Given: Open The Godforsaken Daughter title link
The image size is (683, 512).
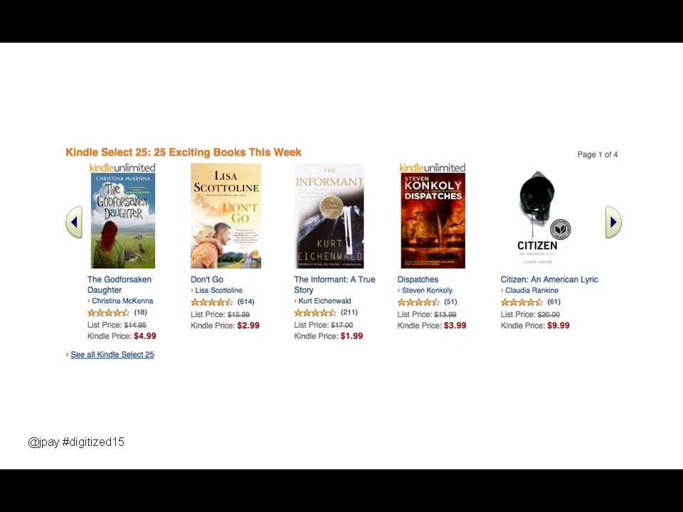Looking at the screenshot, I should tap(120, 284).
